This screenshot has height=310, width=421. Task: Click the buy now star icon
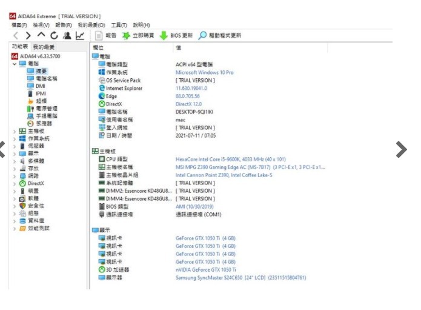pyautogui.click(x=125, y=36)
